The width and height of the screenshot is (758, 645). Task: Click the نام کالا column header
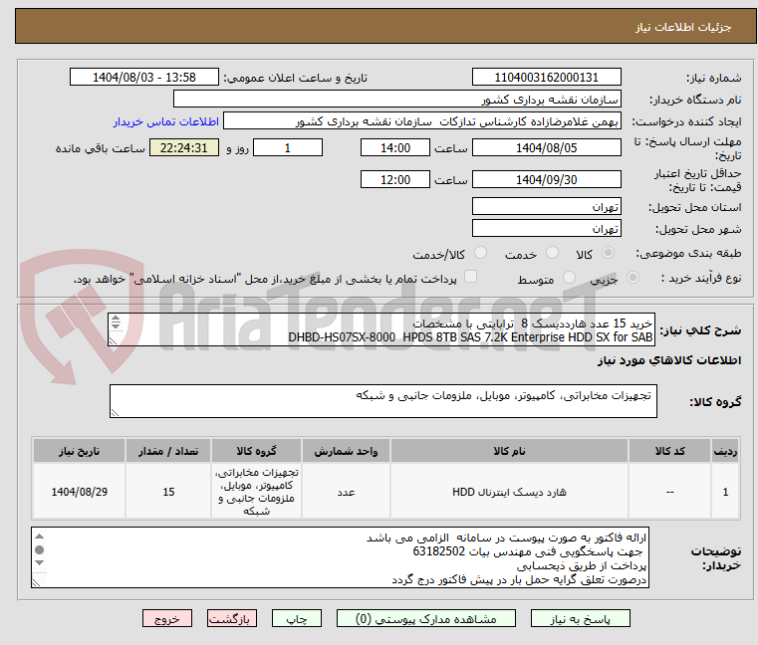[509, 451]
